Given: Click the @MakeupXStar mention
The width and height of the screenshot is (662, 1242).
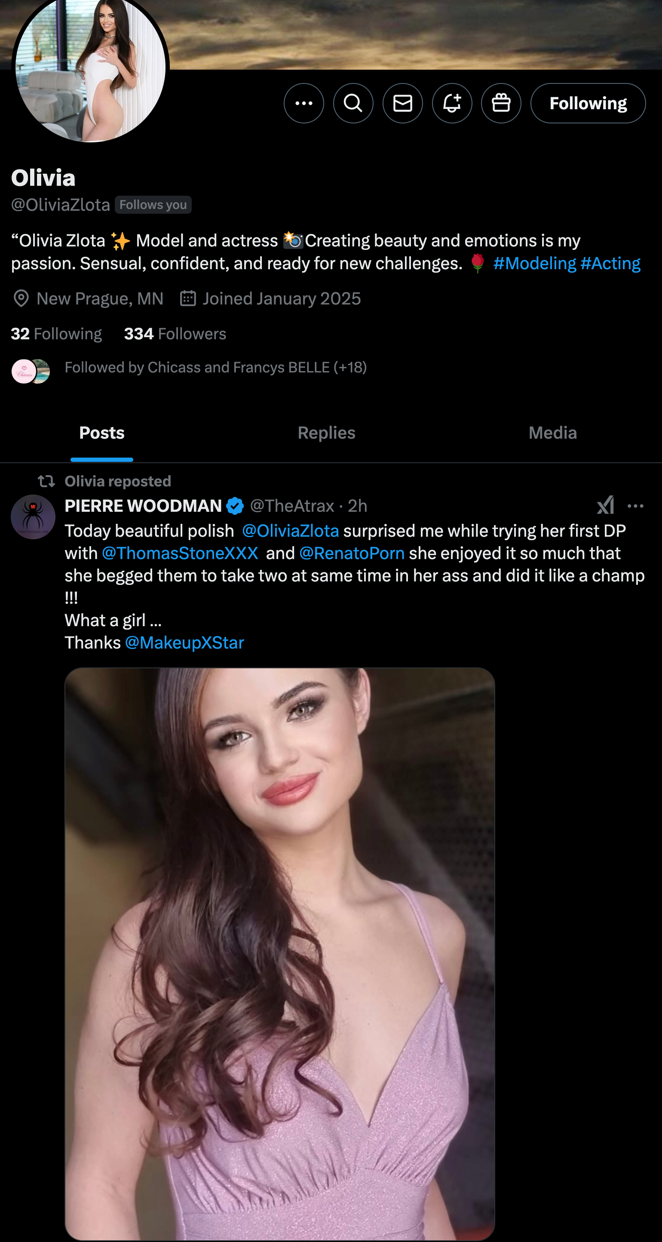Looking at the screenshot, I should 184,643.
